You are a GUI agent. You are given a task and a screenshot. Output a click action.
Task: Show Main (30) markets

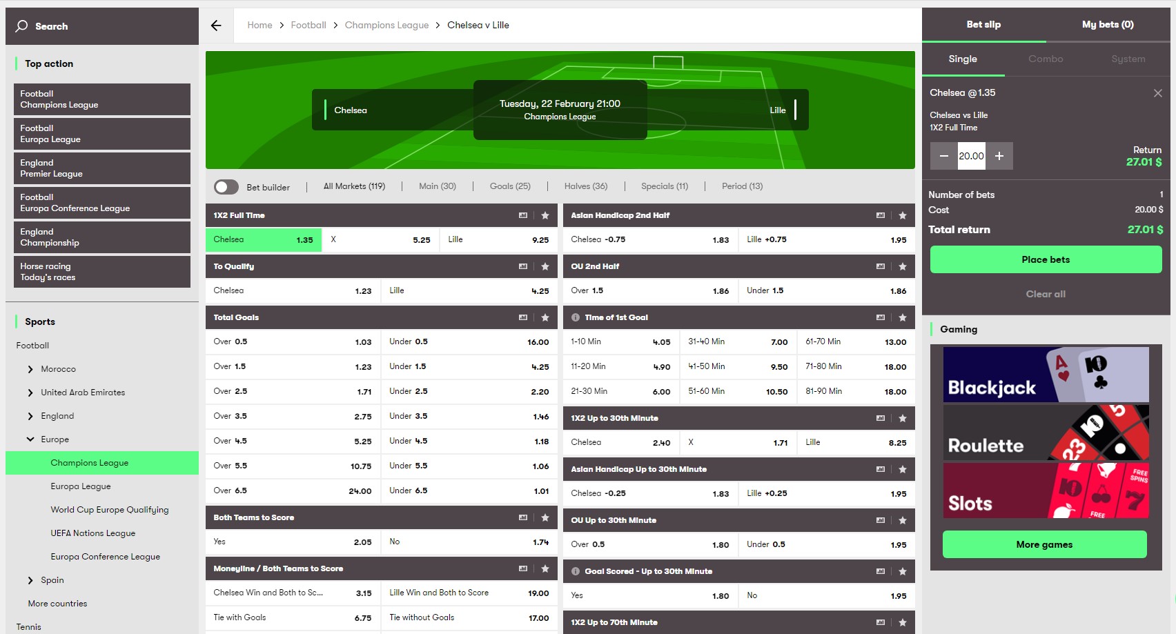coord(438,186)
